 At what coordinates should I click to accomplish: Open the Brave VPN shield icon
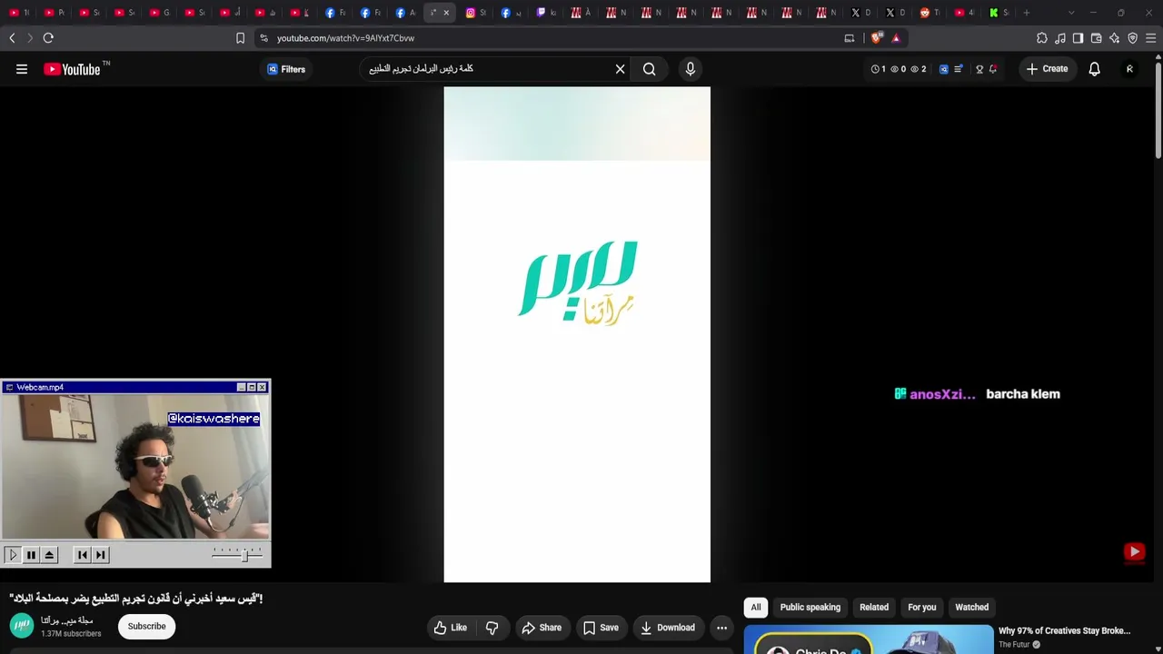1133,38
